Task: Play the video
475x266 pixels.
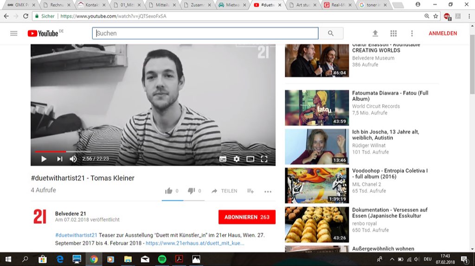Action: pyautogui.click(x=44, y=159)
